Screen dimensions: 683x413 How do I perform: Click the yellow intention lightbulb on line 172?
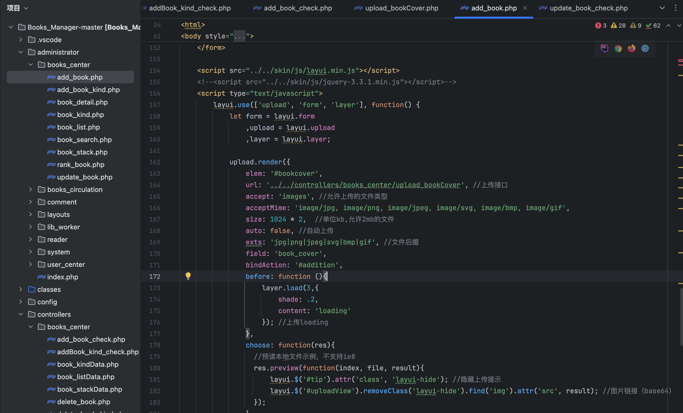pos(188,276)
